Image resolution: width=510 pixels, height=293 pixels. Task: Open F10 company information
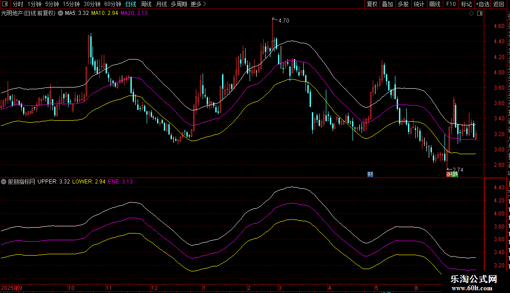point(451,4)
